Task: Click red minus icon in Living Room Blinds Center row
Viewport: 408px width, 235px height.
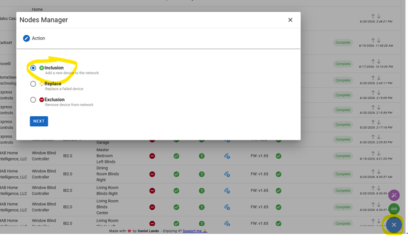Action: click(x=152, y=207)
